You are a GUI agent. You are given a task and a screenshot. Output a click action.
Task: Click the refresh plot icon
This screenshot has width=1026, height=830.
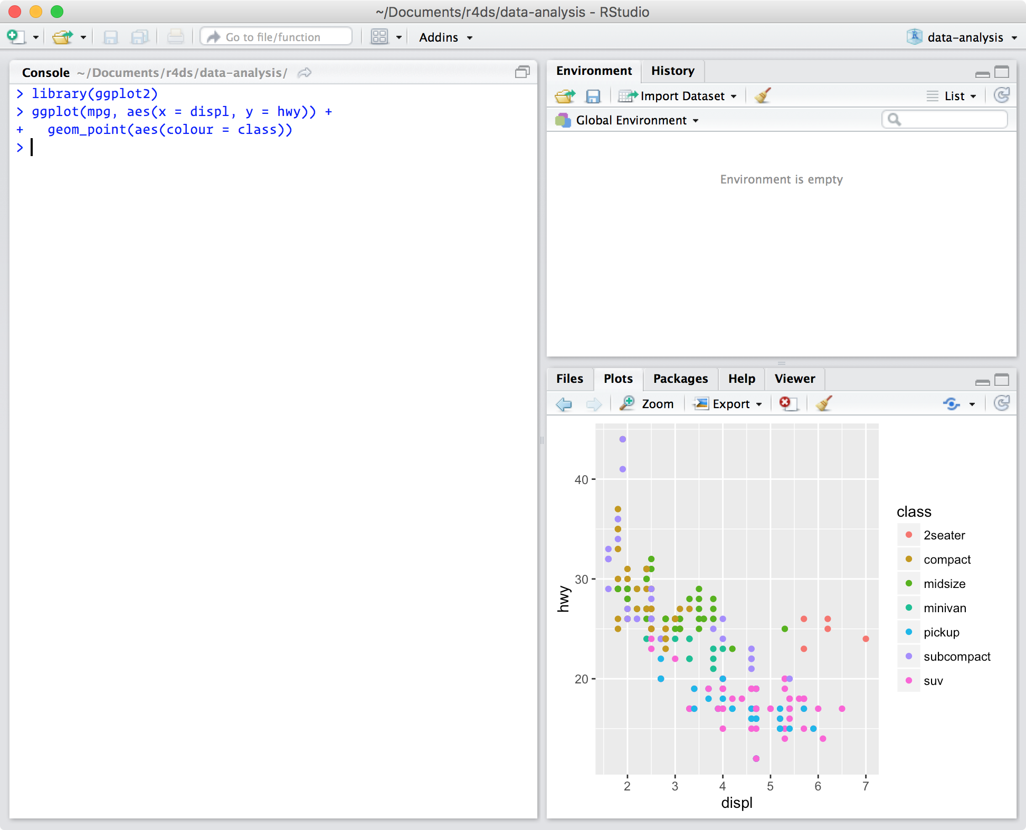click(1001, 403)
